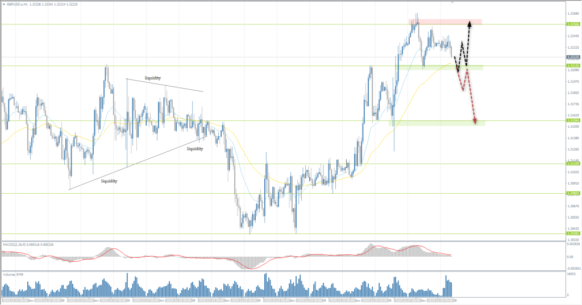Select the green support zone at 1.31564

436,123
